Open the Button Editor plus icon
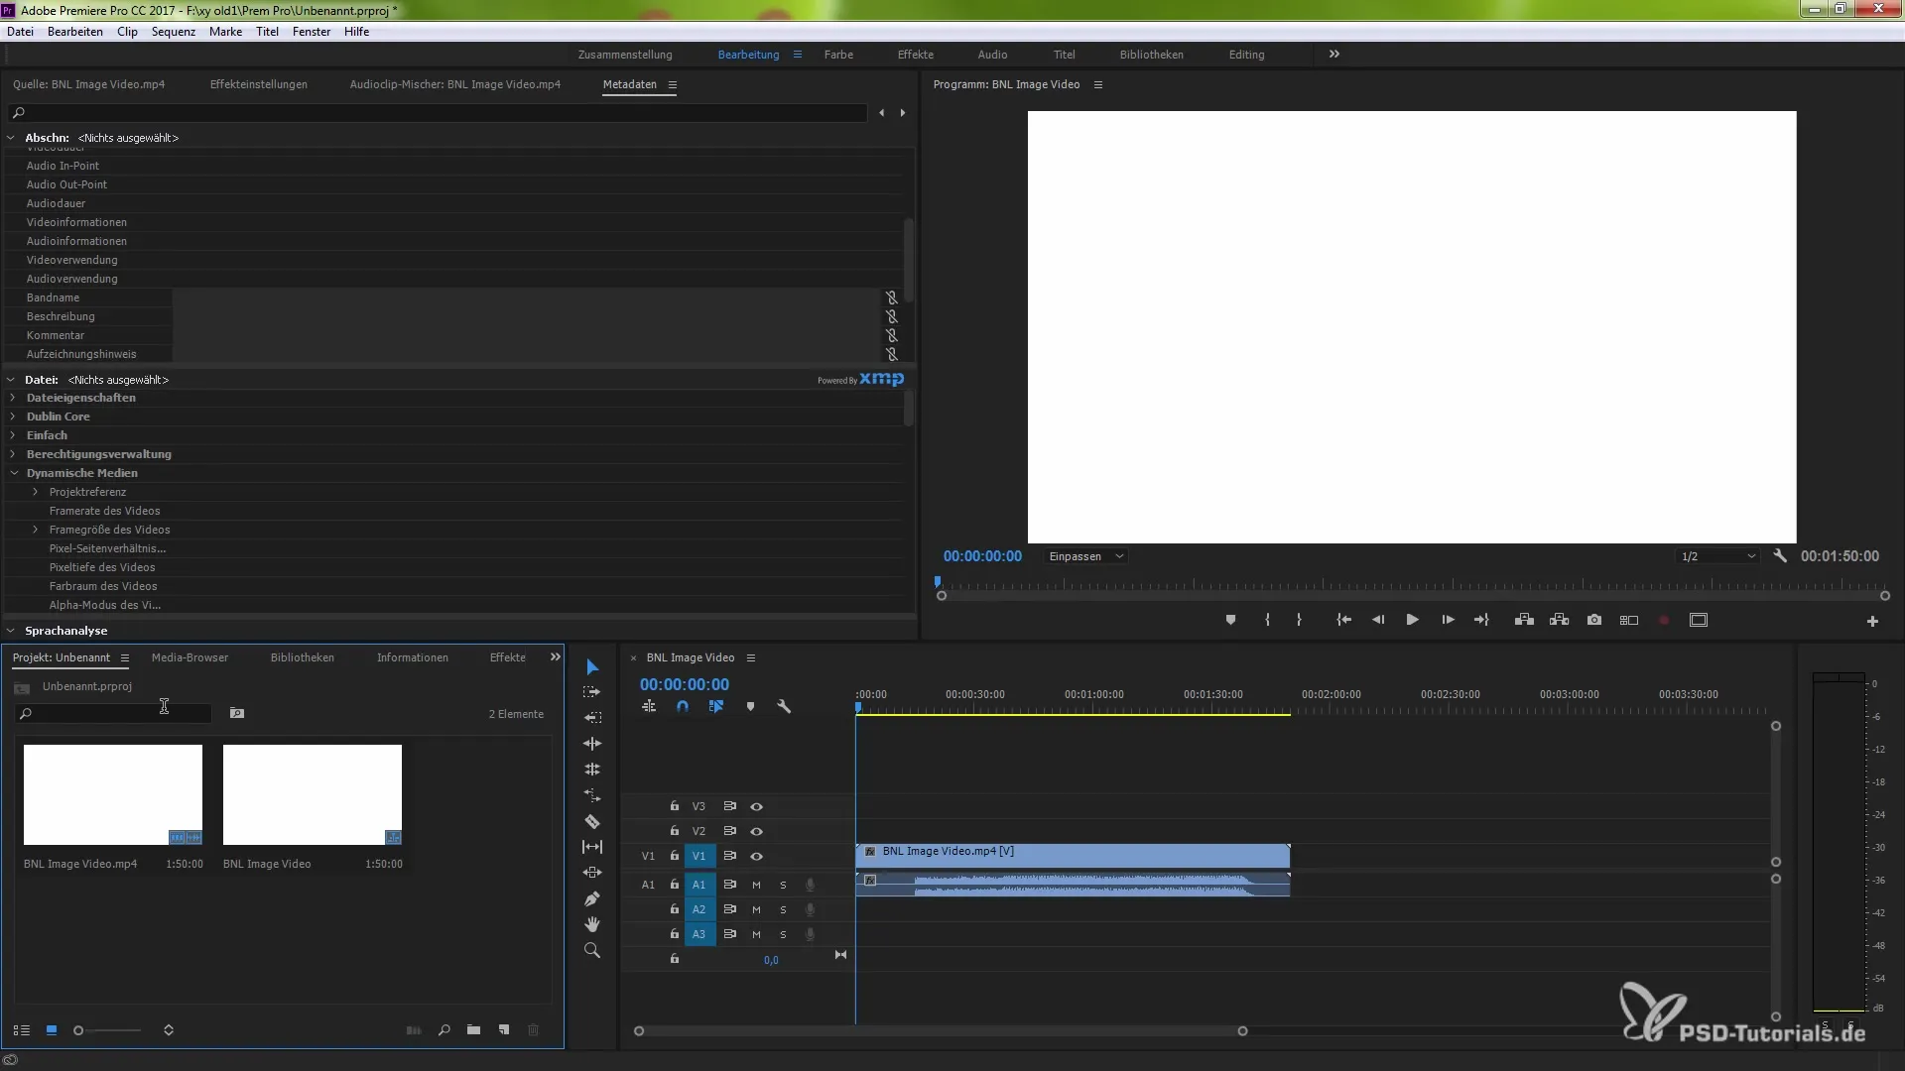 click(x=1872, y=621)
